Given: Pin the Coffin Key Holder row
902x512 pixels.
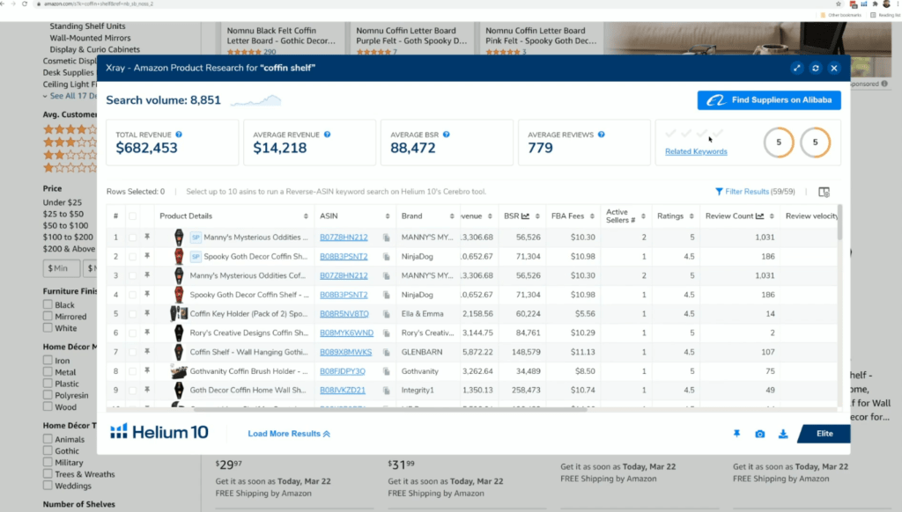Looking at the screenshot, I should coord(147,314).
